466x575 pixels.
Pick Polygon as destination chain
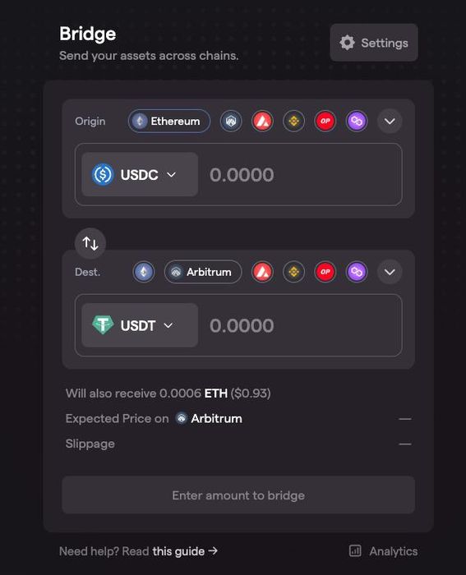click(357, 272)
